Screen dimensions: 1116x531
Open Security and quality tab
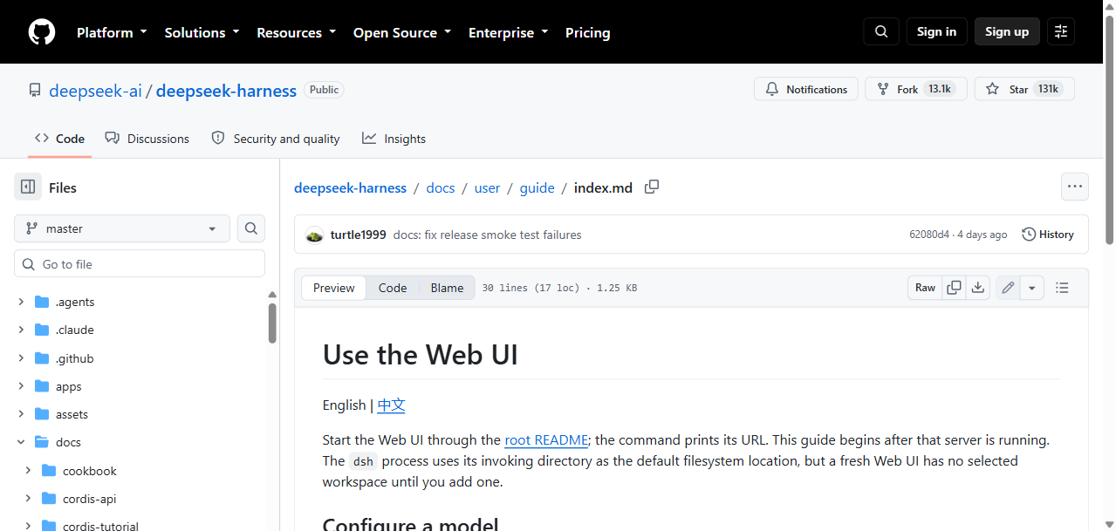[276, 139]
